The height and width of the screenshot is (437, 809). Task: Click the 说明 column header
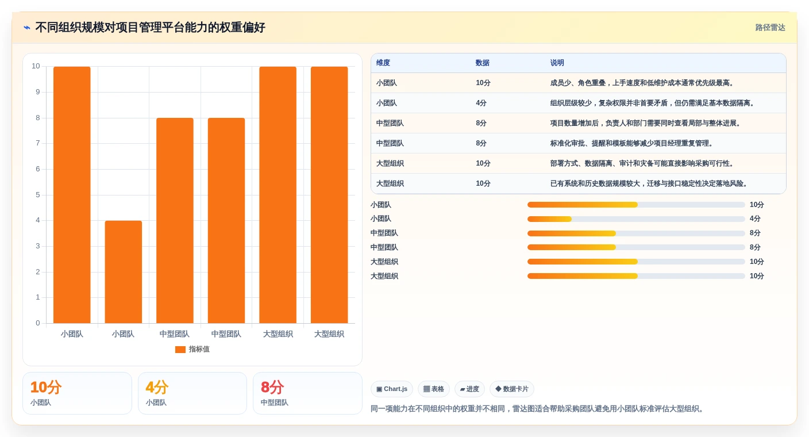click(x=557, y=63)
